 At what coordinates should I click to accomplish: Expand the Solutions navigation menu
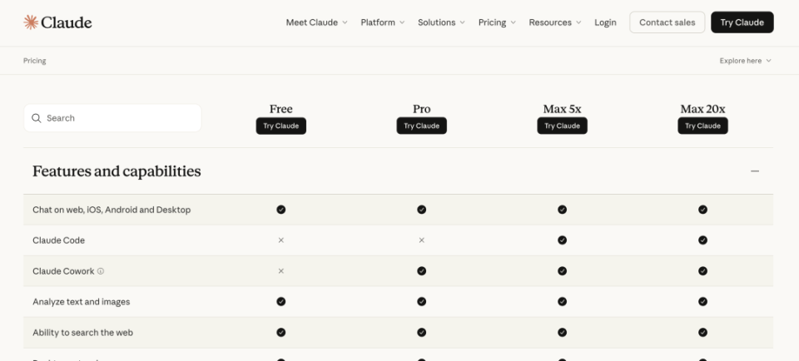(x=441, y=22)
